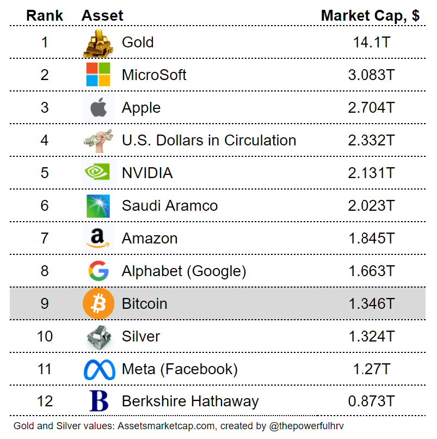Click the U.S. Dollars in Circulation label

pyautogui.click(x=208, y=140)
